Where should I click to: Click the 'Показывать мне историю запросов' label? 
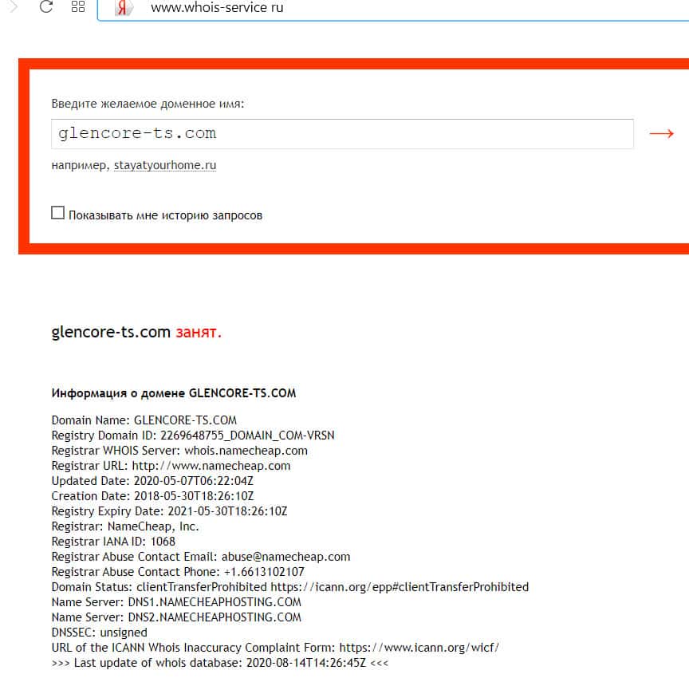pyautogui.click(x=166, y=215)
